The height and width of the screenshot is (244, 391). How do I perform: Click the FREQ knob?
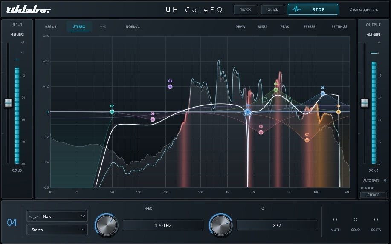click(x=107, y=225)
